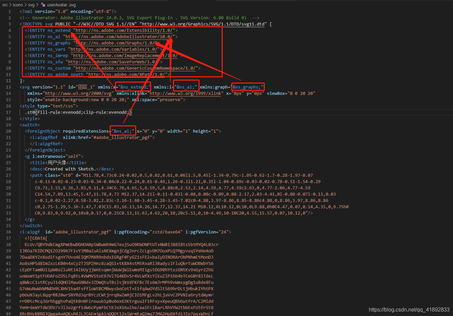Click xlink:href="#adobe_illustrator_pgf" attribute
Screen dimensions: 453x316
coord(107,138)
